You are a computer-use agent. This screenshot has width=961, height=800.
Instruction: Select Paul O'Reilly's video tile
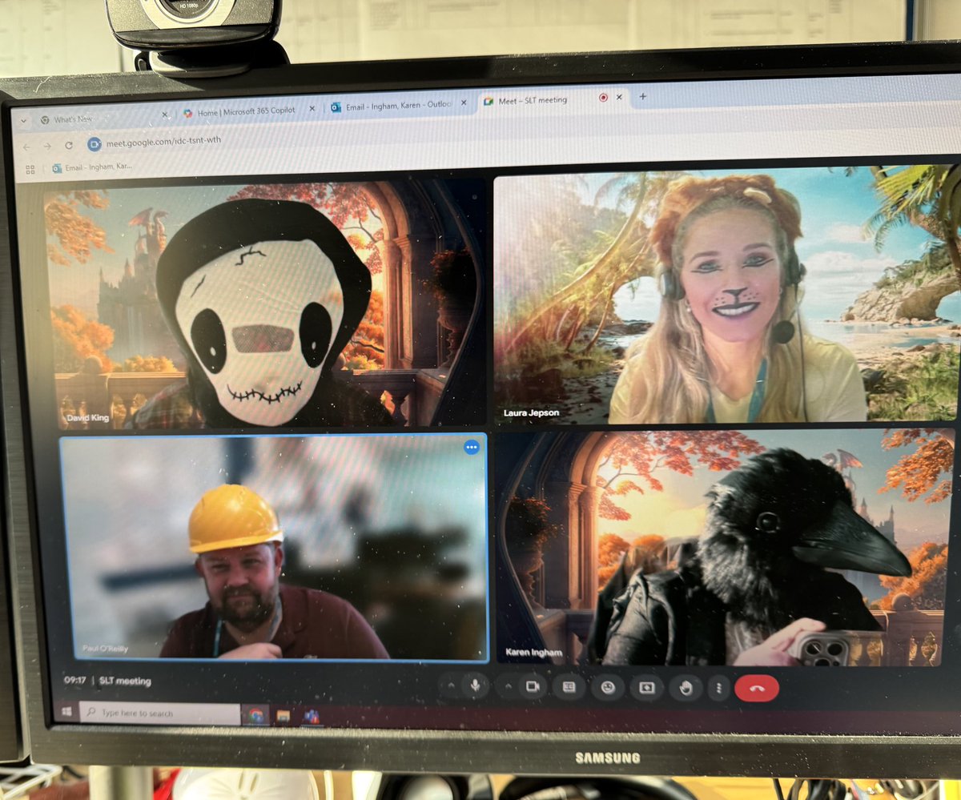click(274, 549)
